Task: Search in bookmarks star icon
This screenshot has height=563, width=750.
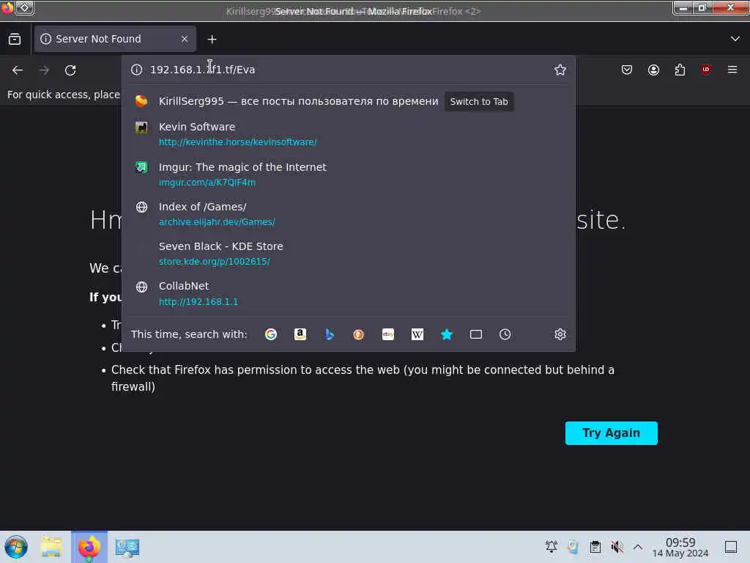Action: coord(446,334)
